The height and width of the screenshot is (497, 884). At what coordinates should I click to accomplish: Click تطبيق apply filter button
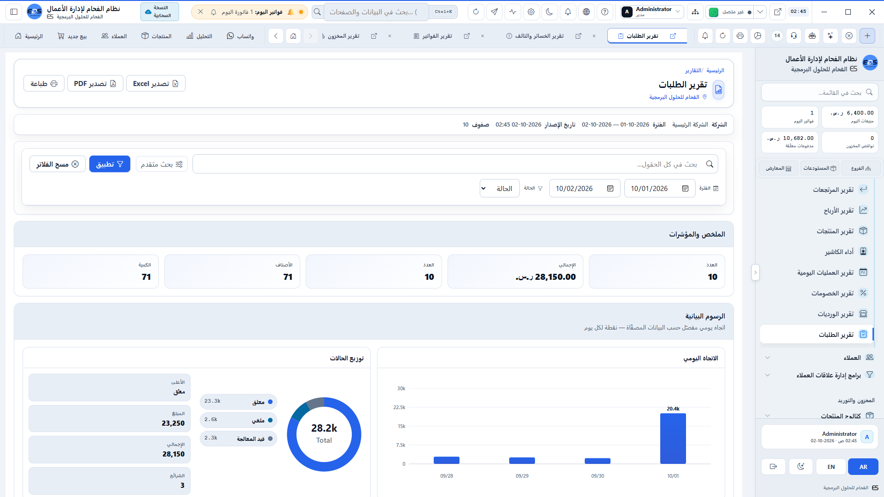pos(110,164)
